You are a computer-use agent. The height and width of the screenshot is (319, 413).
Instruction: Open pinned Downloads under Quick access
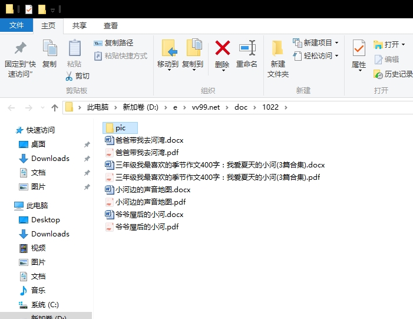point(50,159)
